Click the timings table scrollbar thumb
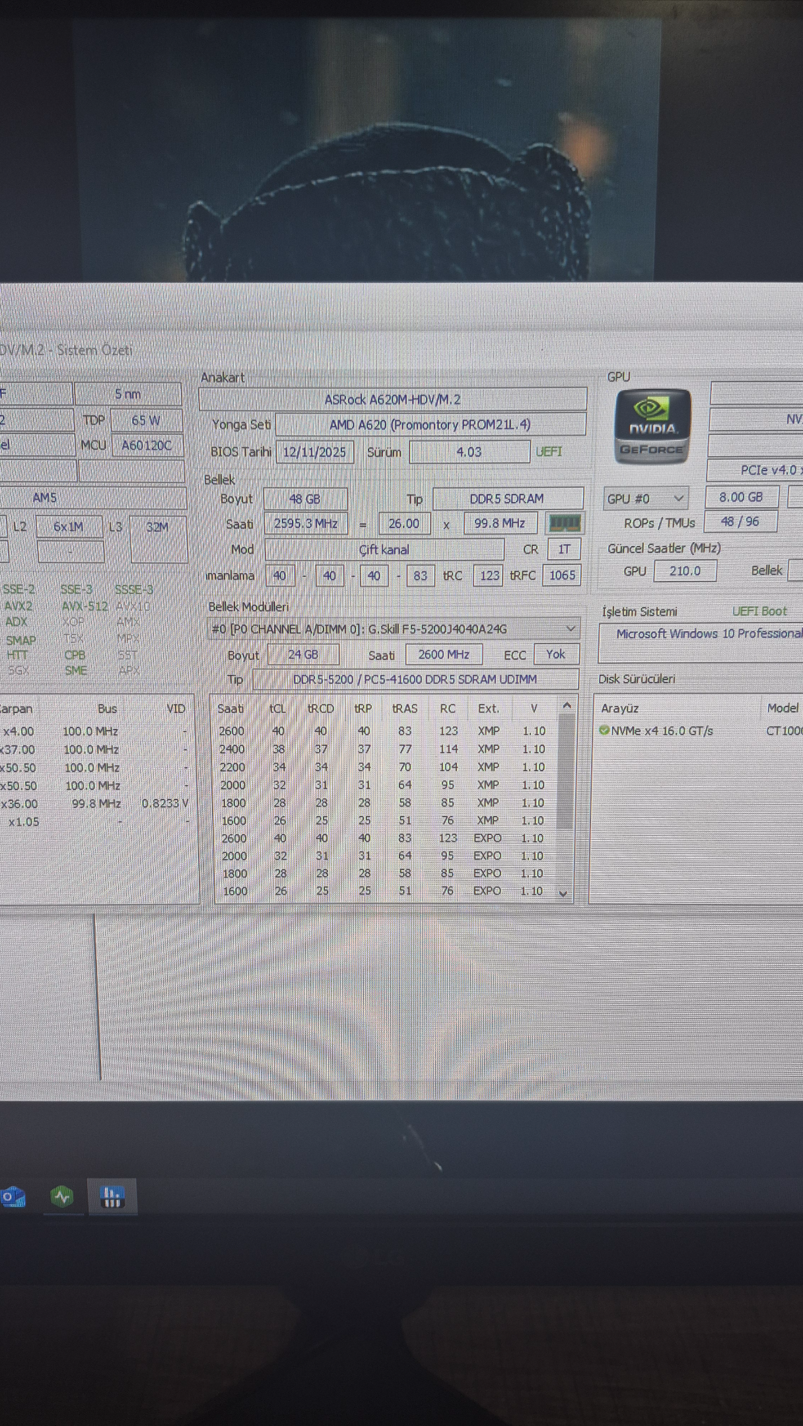This screenshot has height=1426, width=803. [565, 771]
